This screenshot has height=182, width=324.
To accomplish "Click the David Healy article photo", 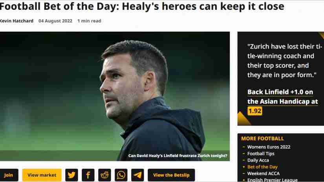I will tap(115, 96).
